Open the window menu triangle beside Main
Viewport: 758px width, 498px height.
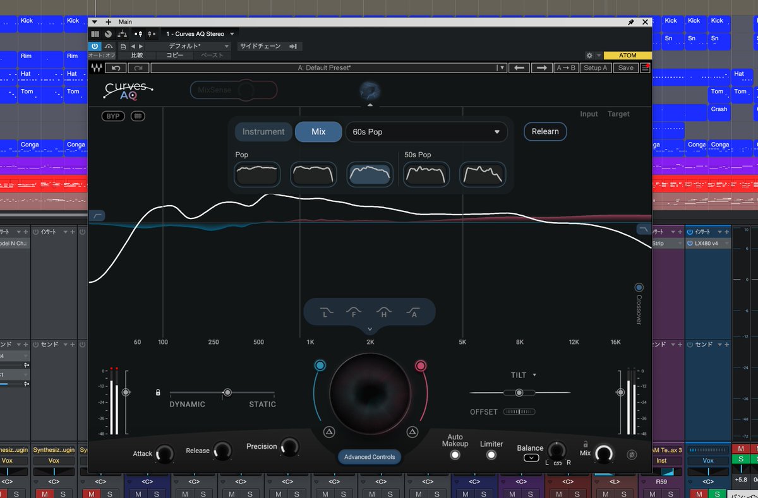(x=95, y=21)
